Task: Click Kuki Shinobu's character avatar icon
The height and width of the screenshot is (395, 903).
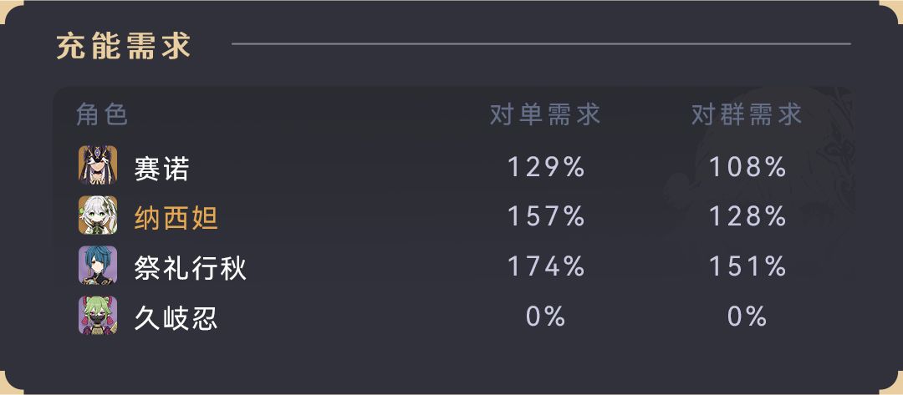Action: (98, 316)
